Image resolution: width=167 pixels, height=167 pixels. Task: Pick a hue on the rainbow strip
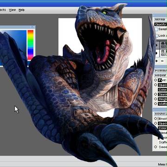(31, 45)
